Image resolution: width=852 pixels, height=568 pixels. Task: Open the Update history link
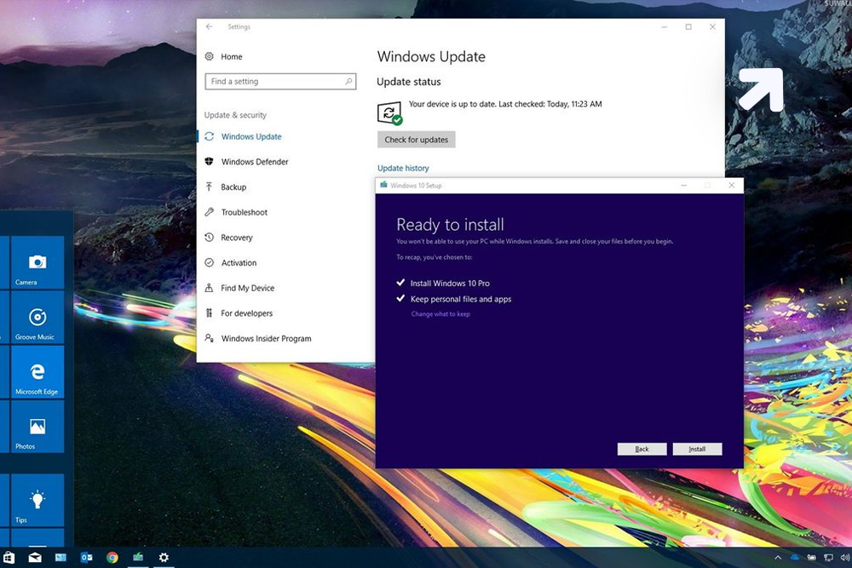click(403, 169)
